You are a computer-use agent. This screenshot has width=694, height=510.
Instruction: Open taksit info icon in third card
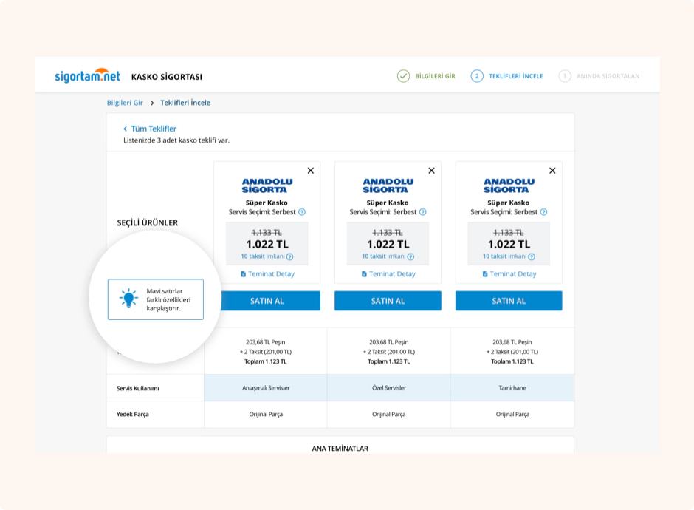coord(532,256)
